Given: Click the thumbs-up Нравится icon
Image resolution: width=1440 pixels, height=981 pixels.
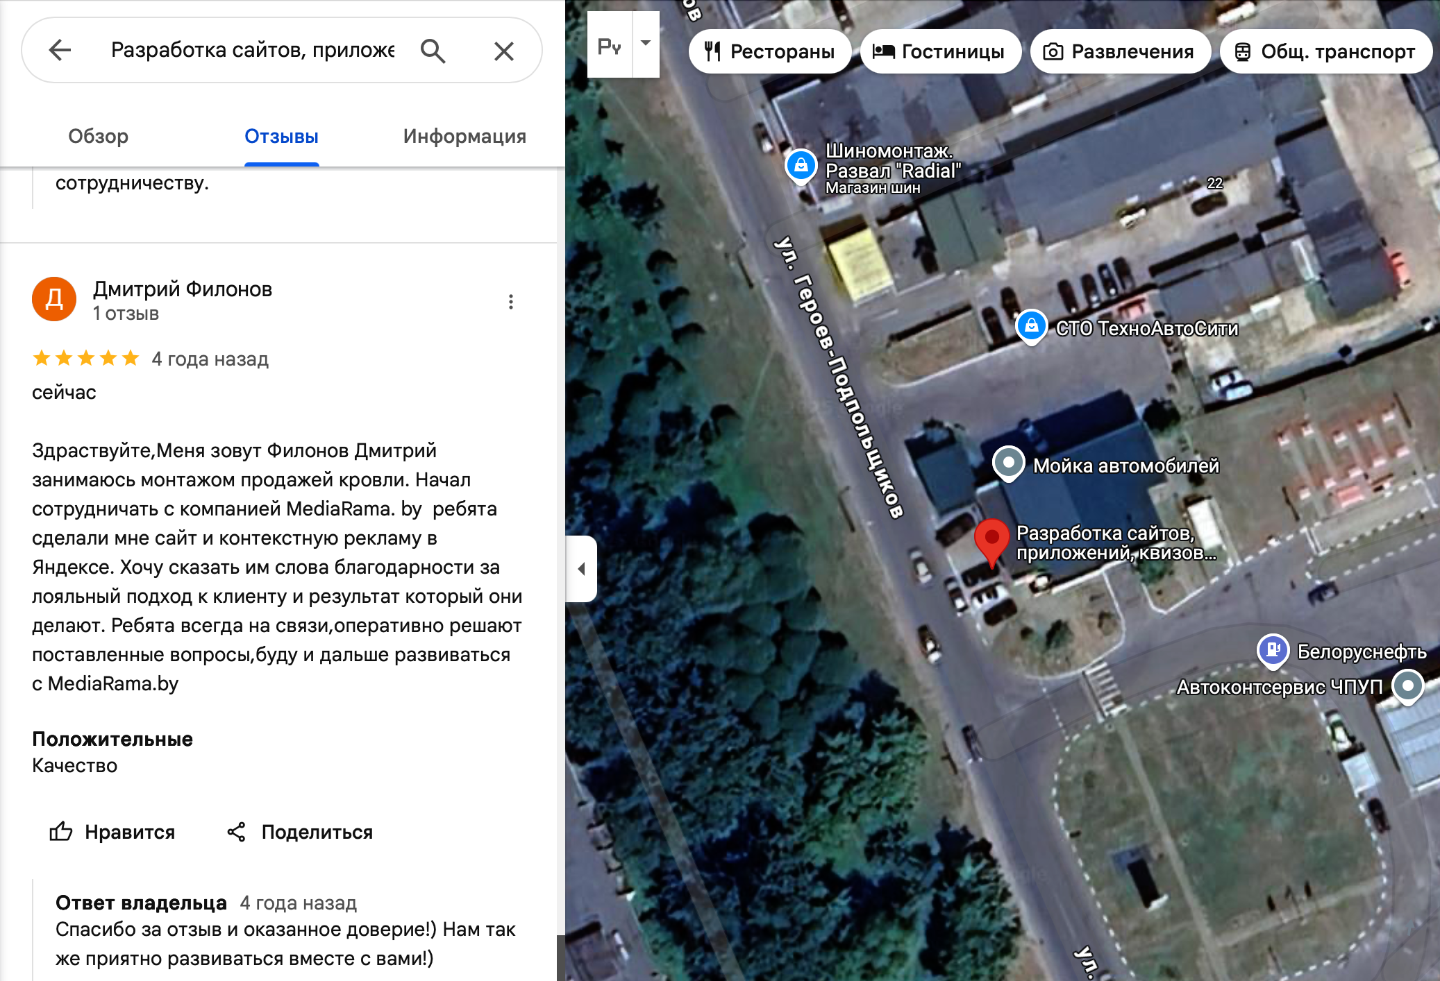Looking at the screenshot, I should pyautogui.click(x=61, y=831).
